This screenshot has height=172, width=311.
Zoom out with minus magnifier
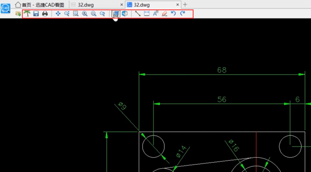pyautogui.click(x=93, y=14)
